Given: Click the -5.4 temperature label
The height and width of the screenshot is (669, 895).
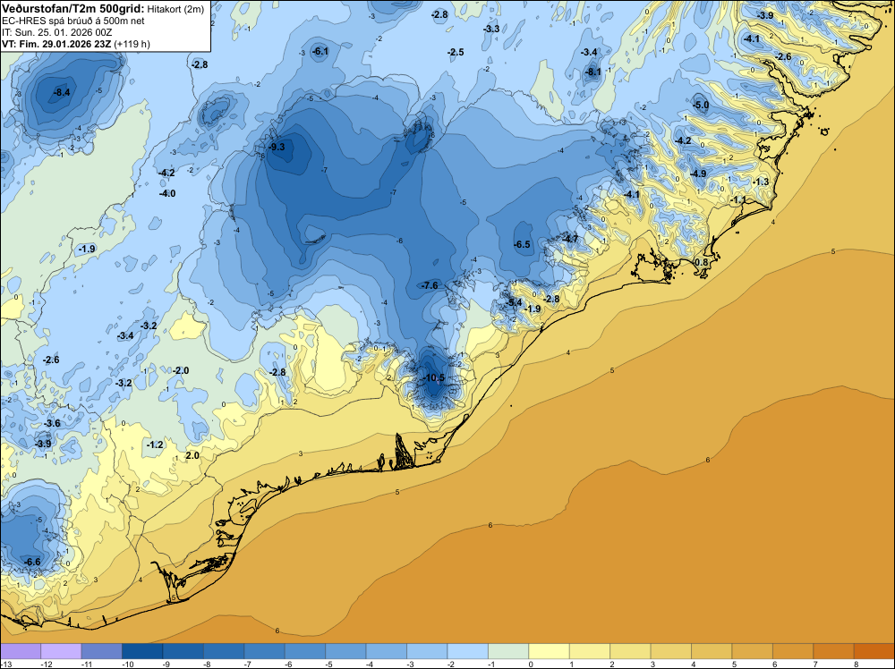Looking at the screenshot, I should point(515,302).
